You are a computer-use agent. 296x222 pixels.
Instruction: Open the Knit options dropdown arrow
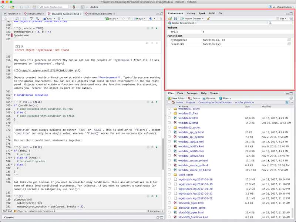tap(54, 19)
